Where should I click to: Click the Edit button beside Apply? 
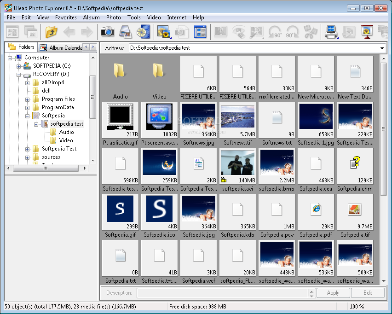tap(368, 293)
